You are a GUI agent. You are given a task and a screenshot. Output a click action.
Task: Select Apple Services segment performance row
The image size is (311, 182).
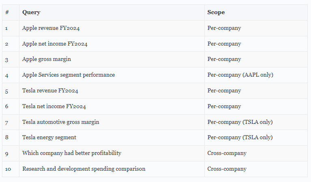(155, 75)
